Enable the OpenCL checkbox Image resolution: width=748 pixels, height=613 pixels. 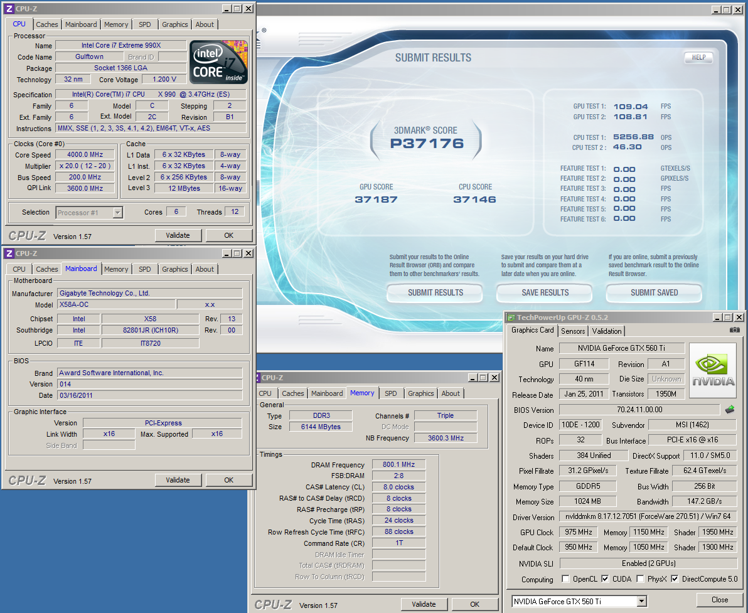tap(566, 578)
